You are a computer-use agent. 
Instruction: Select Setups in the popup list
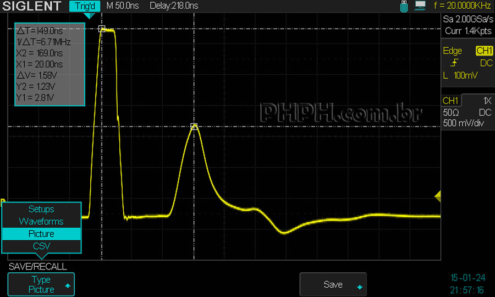41,209
